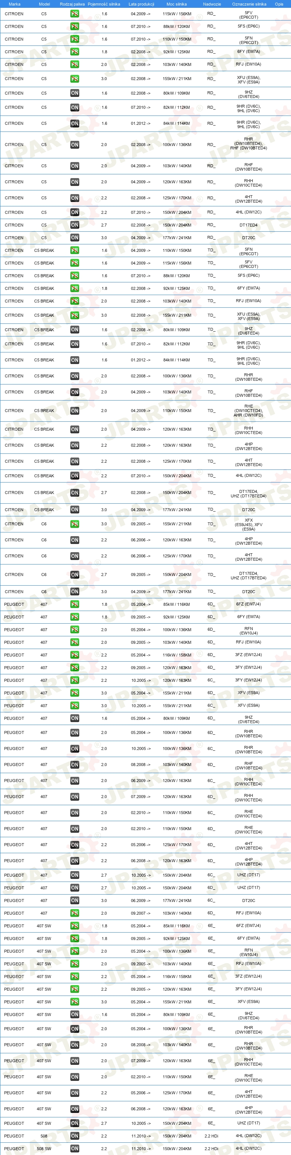Click petrol icon in Peugeot 407 6D_ 3FZ row
The width and height of the screenshot is (291, 1155).
point(75,655)
